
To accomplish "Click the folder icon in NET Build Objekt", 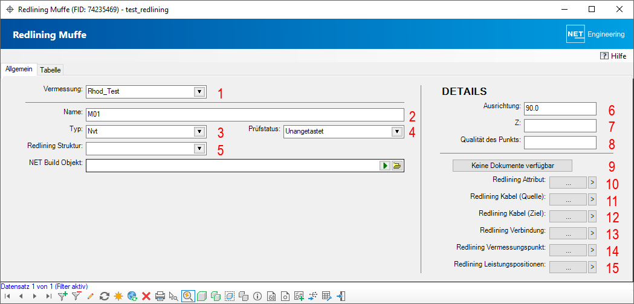I will [x=397, y=166].
